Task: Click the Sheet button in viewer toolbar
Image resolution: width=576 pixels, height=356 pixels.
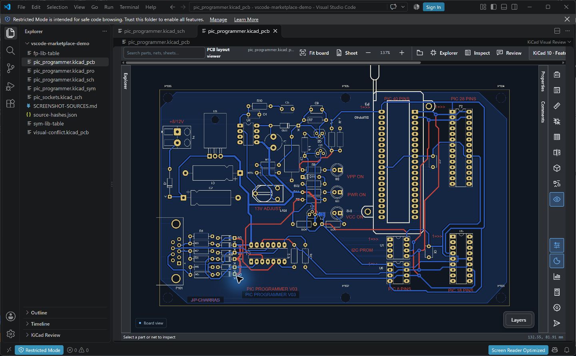Action: [x=347, y=53]
